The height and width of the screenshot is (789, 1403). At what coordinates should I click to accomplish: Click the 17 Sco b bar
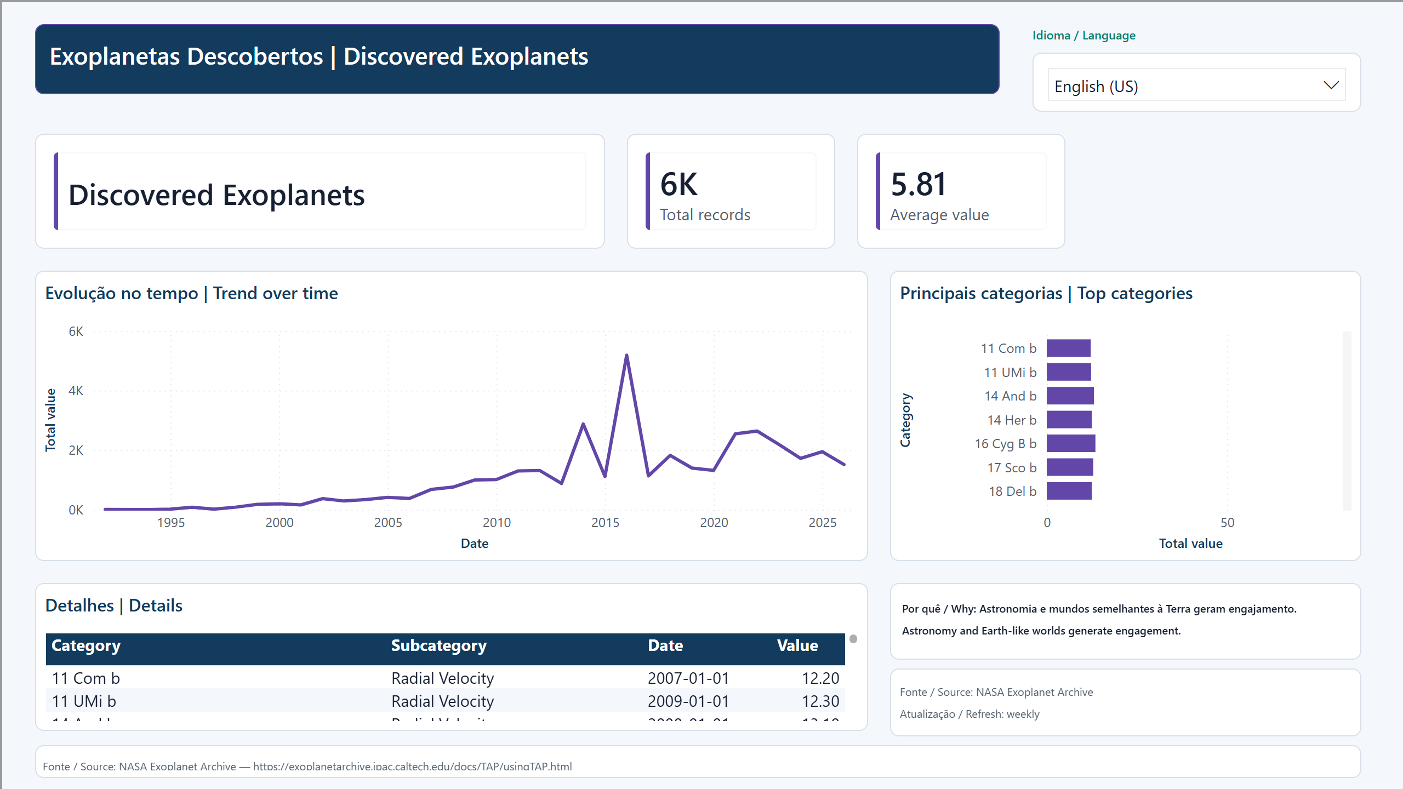click(x=1070, y=467)
